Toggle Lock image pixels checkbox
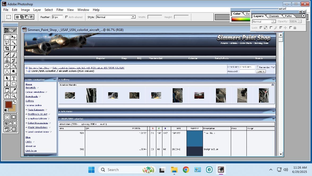This screenshot has width=312, height=176. point(271,28)
